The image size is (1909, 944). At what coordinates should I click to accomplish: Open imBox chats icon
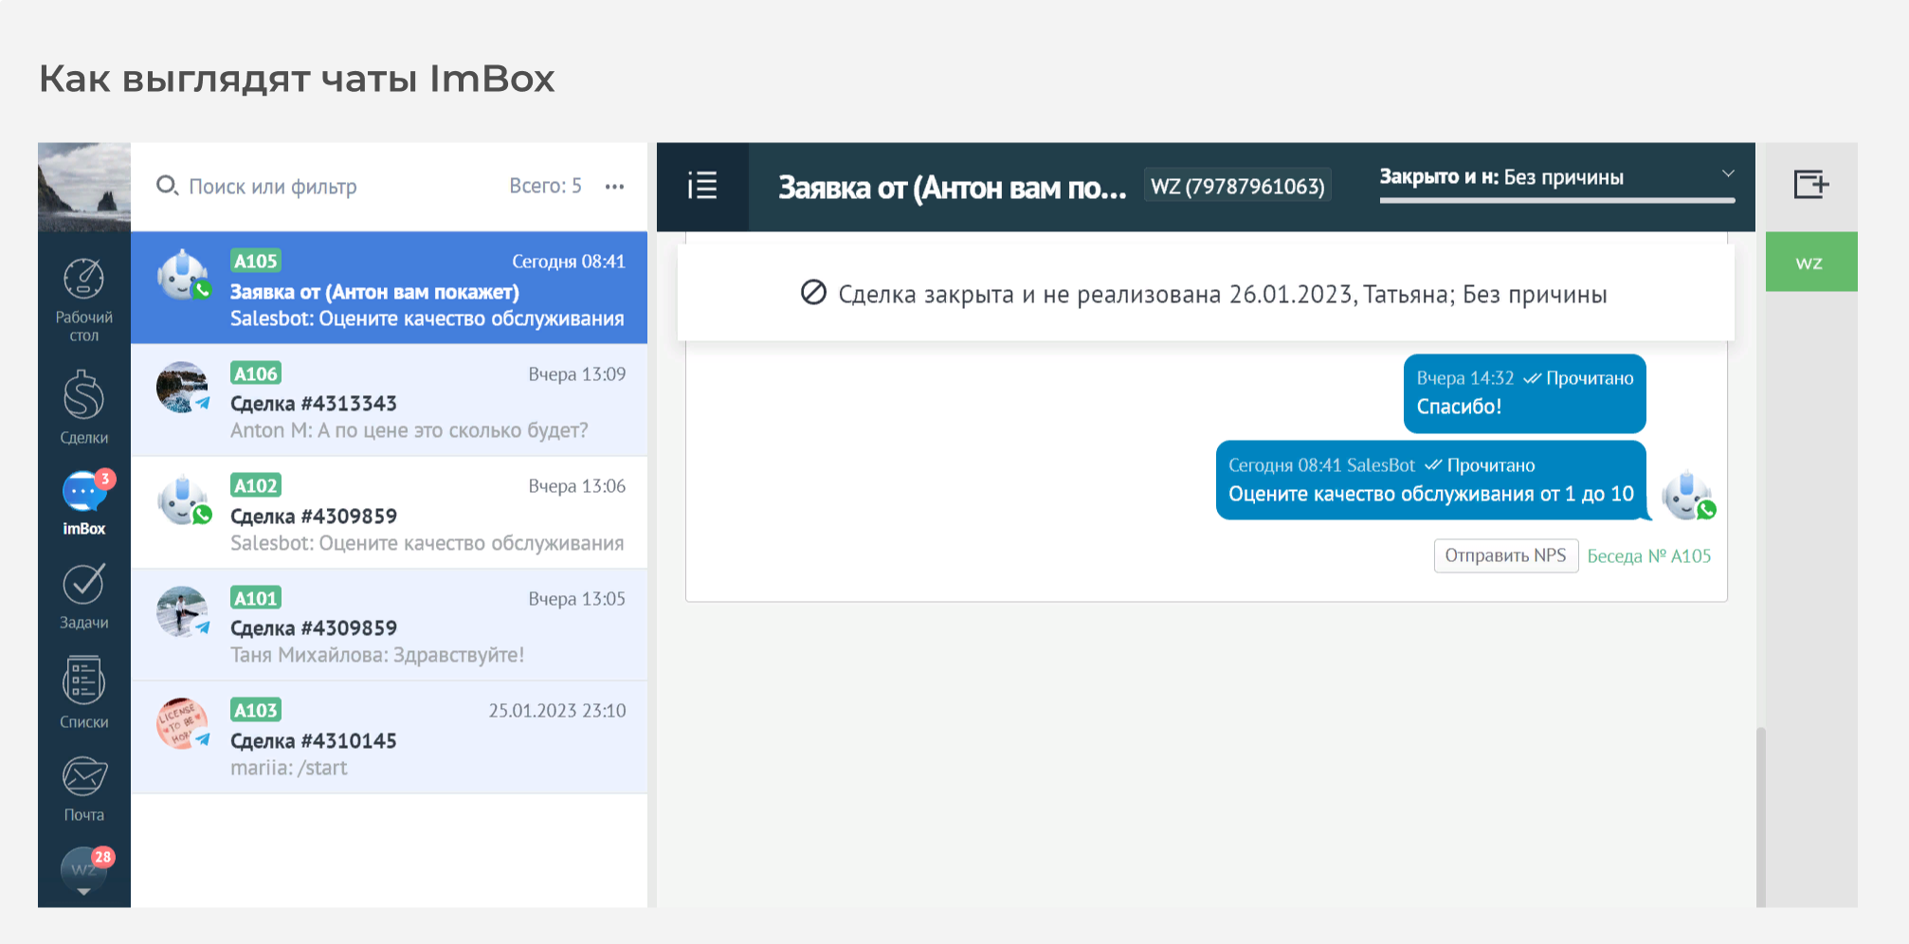click(83, 492)
